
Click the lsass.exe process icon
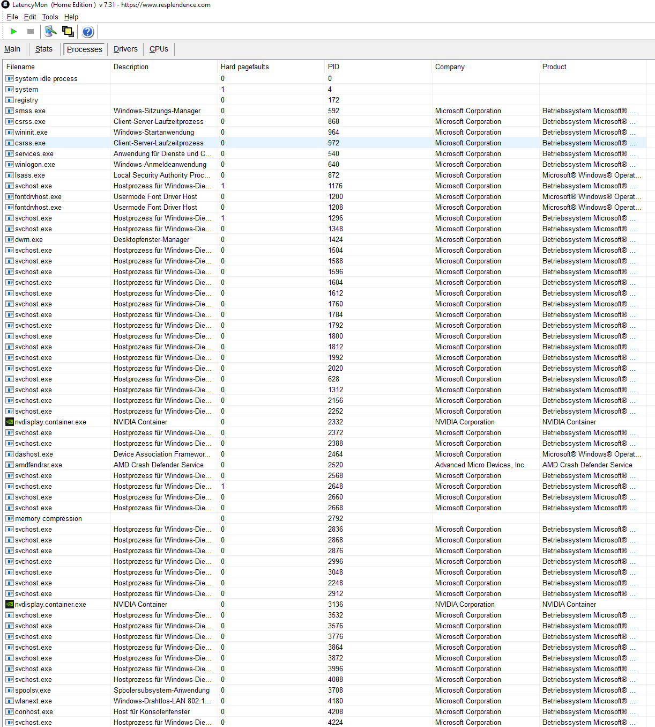(10, 175)
